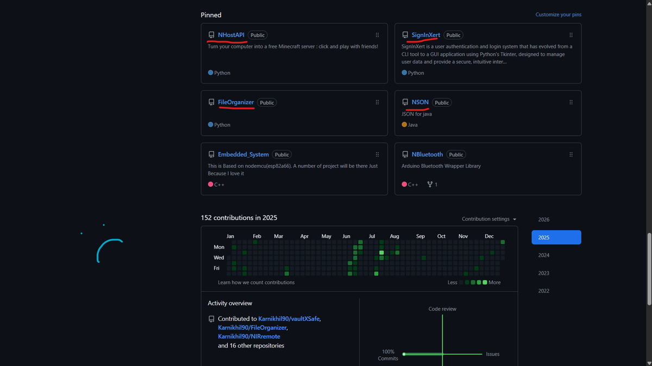Click the darkest legend square next to Less
Image resolution: width=652 pixels, height=366 pixels.
pos(461,282)
